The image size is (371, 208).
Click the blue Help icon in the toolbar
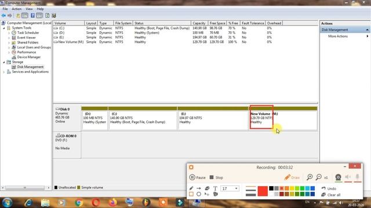click(x=32, y=16)
